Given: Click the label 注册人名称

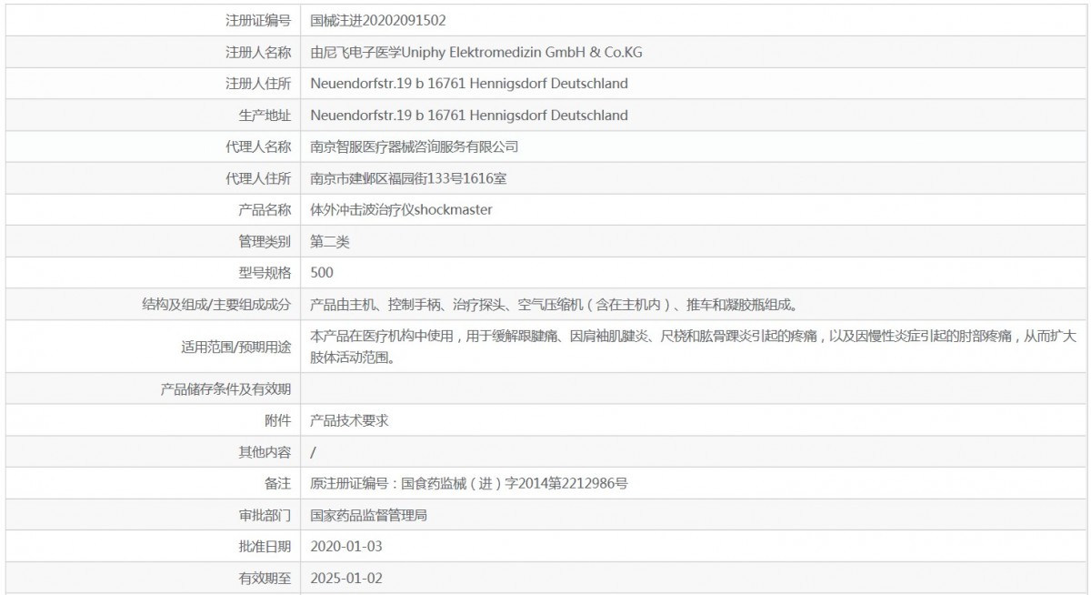Looking at the screenshot, I should coord(258,52).
